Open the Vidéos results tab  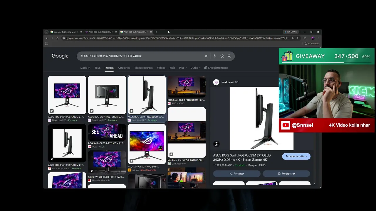click(x=161, y=68)
